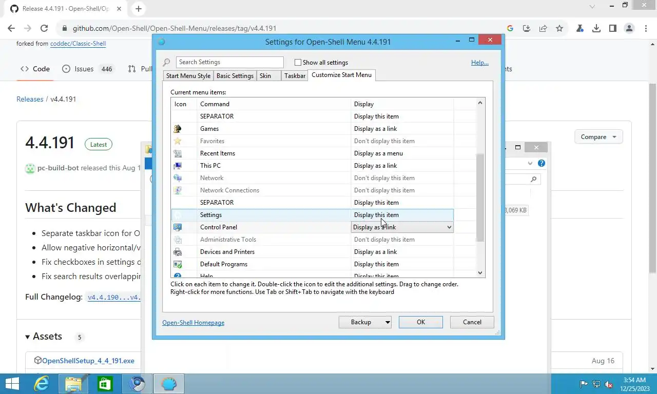Switch to the Skin tab
The width and height of the screenshot is (657, 394).
pyautogui.click(x=268, y=76)
